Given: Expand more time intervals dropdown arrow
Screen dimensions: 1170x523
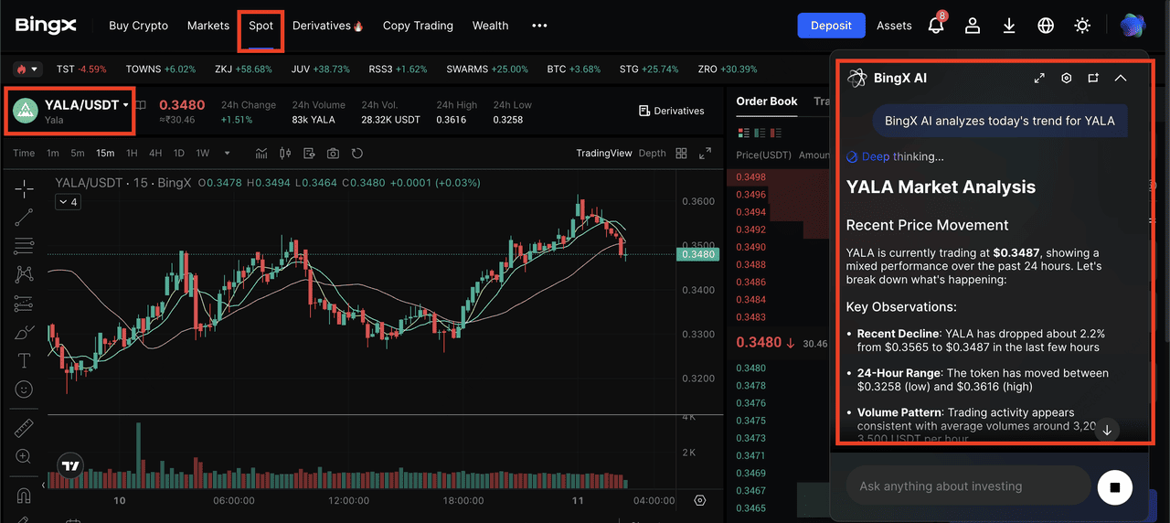Looking at the screenshot, I should coord(227,153).
